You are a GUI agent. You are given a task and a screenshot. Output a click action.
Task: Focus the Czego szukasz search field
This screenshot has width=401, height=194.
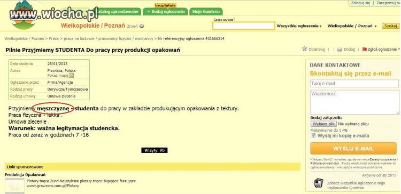[x=244, y=26]
